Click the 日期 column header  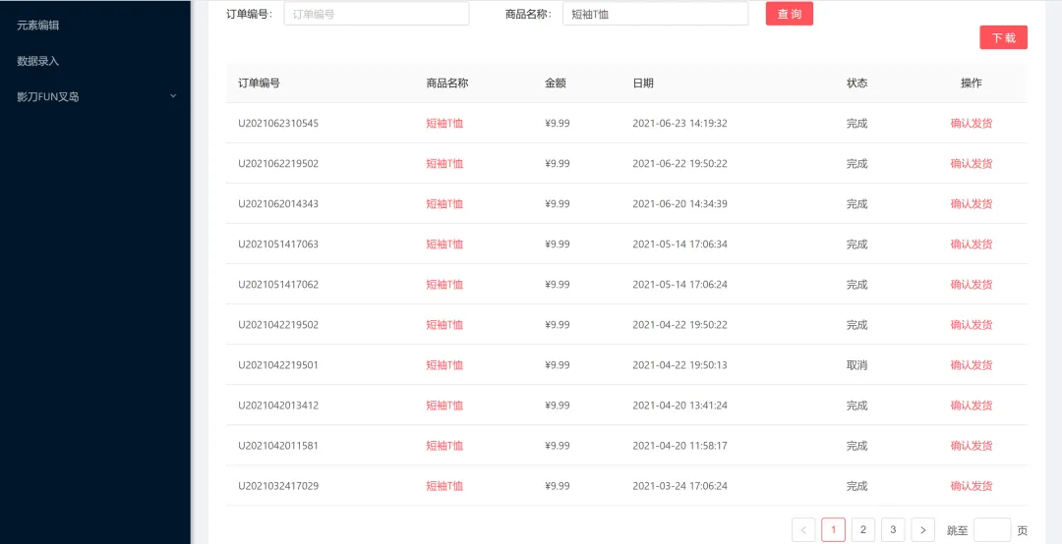[643, 83]
